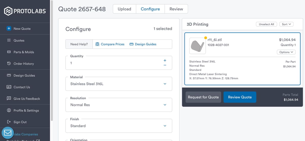This screenshot has height=141, width=305.
Task: Click the Quote 2657-648 heading
Action: pos(82,9)
